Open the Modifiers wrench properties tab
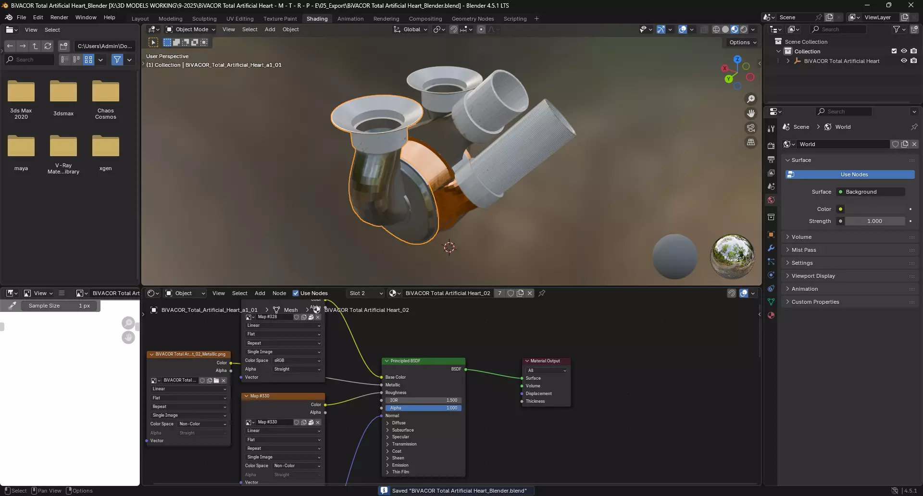The height and width of the screenshot is (496, 923). [771, 248]
